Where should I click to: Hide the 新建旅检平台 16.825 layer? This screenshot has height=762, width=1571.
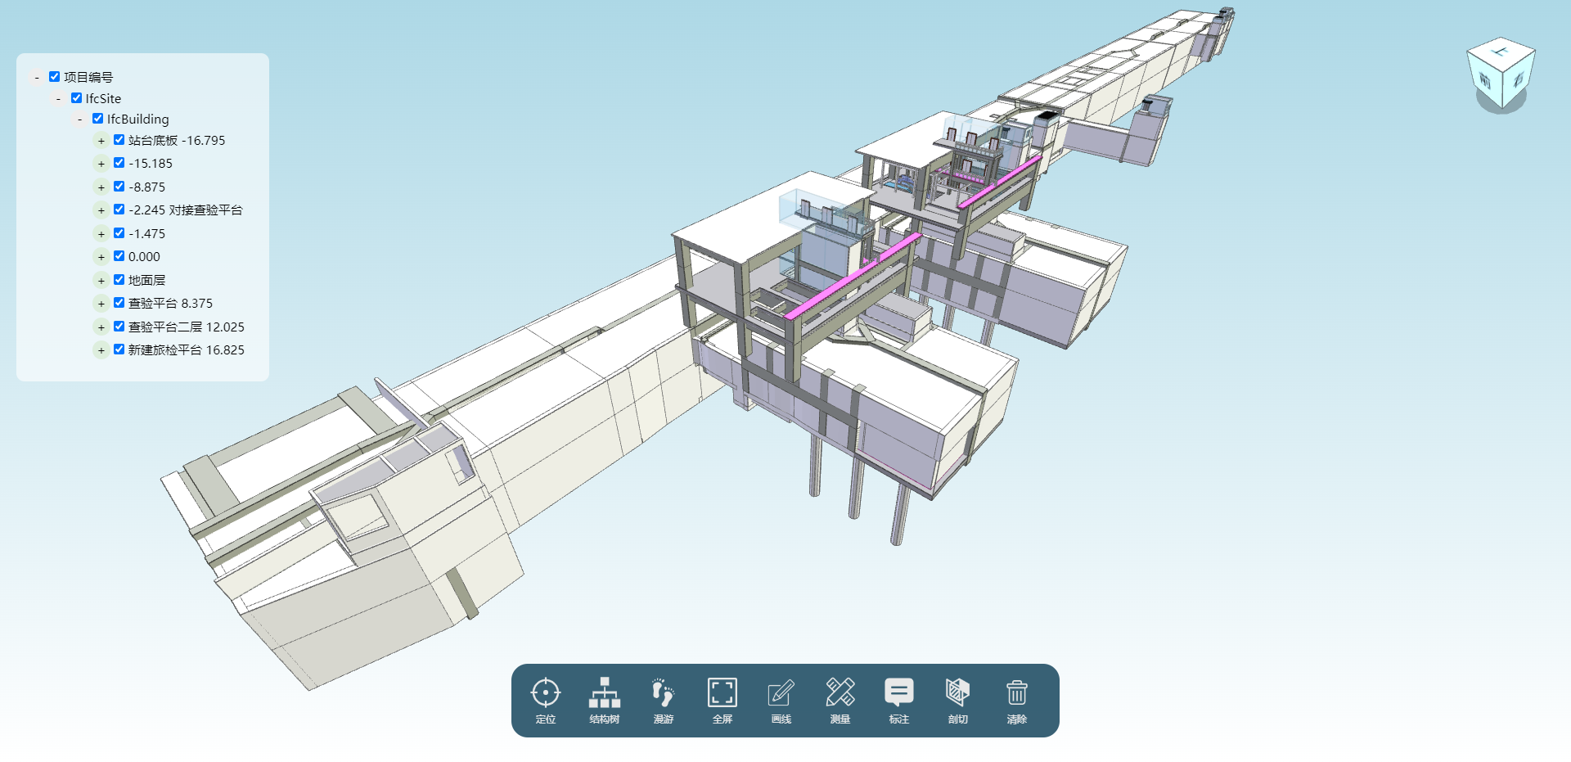point(119,349)
